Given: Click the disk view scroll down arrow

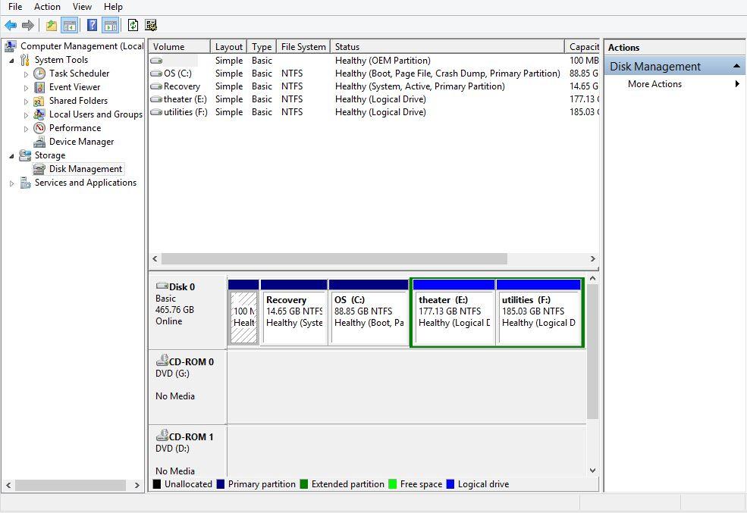Looking at the screenshot, I should [592, 470].
